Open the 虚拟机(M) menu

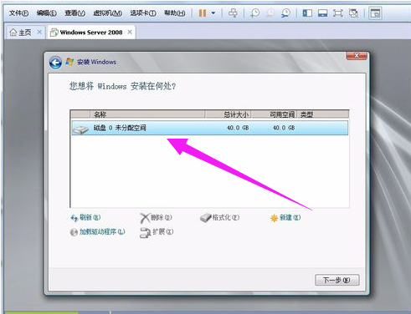pos(107,13)
